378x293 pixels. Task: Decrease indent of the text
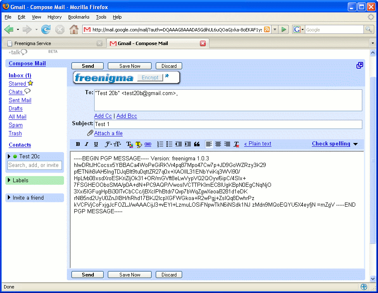tap(178, 144)
